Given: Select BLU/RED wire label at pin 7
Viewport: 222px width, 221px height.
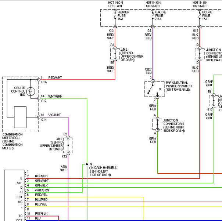Looking at the screenshot, I should (41, 199).
